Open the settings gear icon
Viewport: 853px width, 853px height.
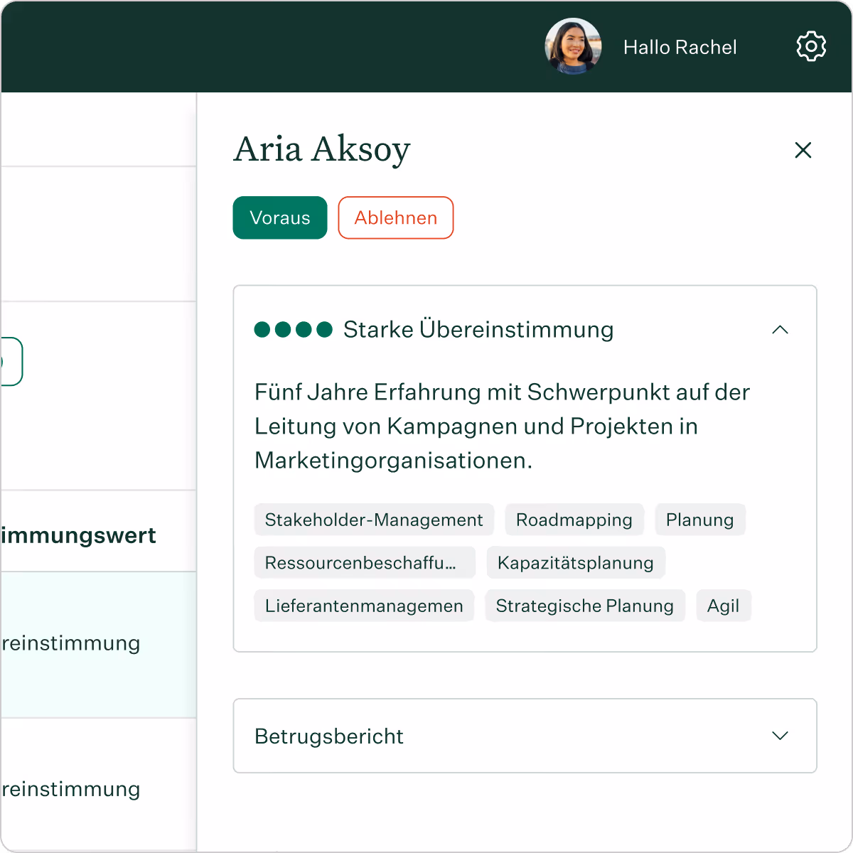coord(811,46)
